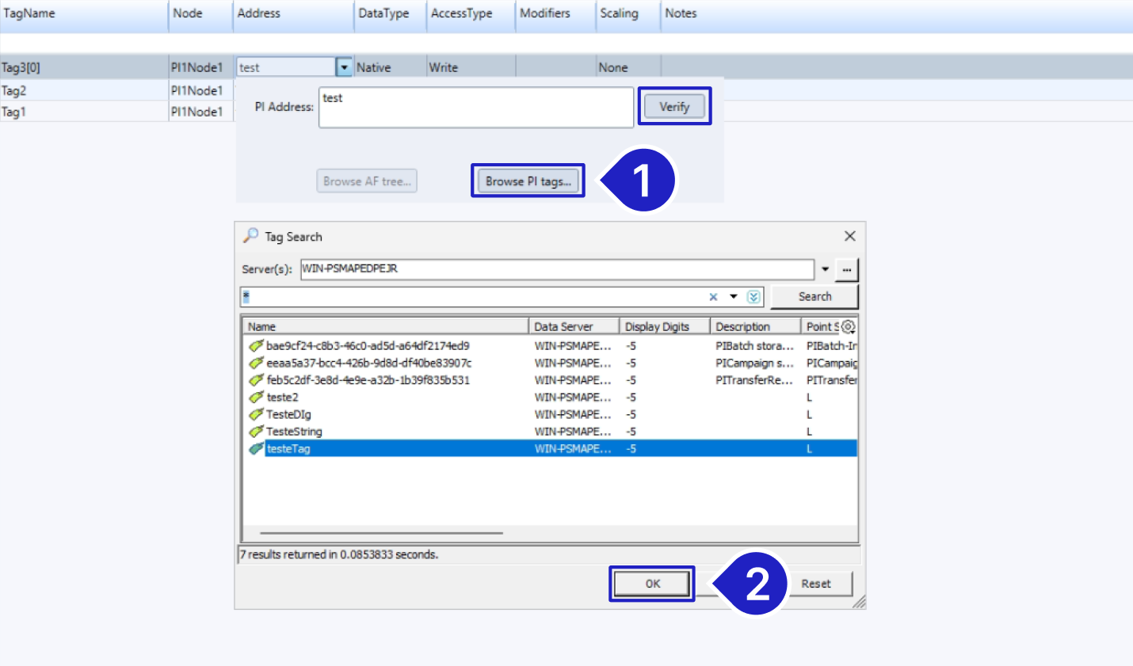This screenshot has height=666, width=1133.
Task: Click the magnifier icon in Tag Search title
Action: click(250, 235)
